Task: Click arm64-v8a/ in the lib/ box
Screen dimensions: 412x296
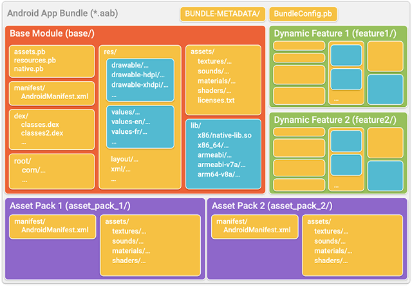Action: pos(219,174)
